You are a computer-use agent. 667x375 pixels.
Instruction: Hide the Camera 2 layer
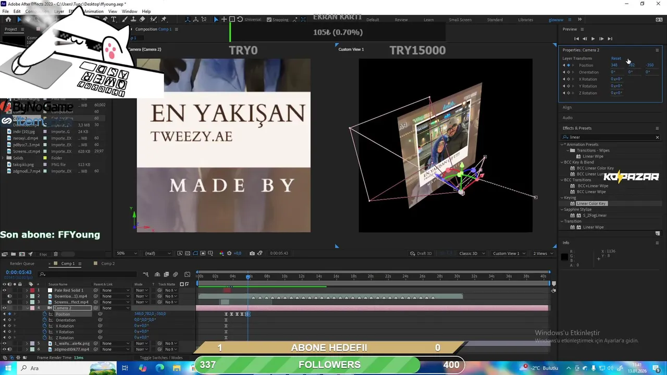4,308
